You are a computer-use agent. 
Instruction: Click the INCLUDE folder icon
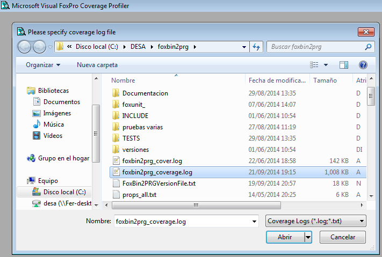click(116, 115)
